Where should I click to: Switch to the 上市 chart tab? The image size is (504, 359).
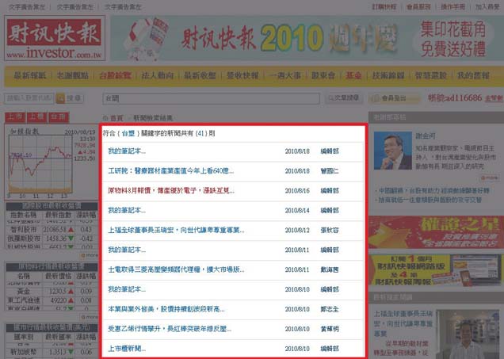coord(15,117)
